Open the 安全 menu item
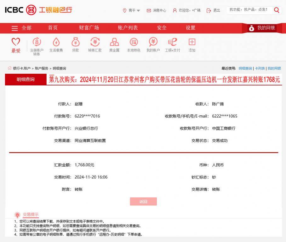Image resolution: width=286 pixels, height=242 pixels. pyautogui.click(x=162, y=28)
